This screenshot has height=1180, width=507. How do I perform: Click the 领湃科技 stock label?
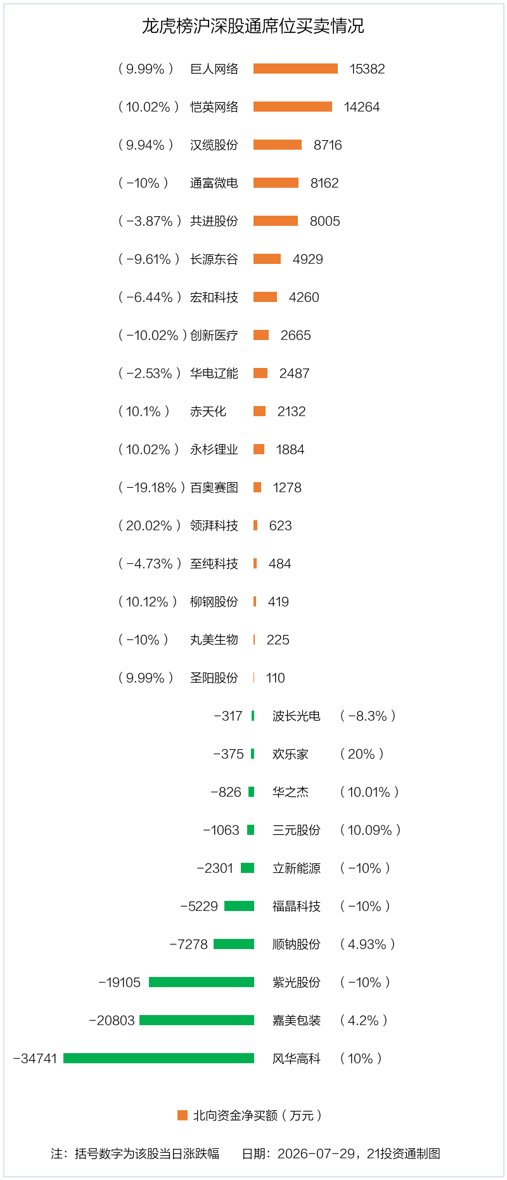coord(214,525)
